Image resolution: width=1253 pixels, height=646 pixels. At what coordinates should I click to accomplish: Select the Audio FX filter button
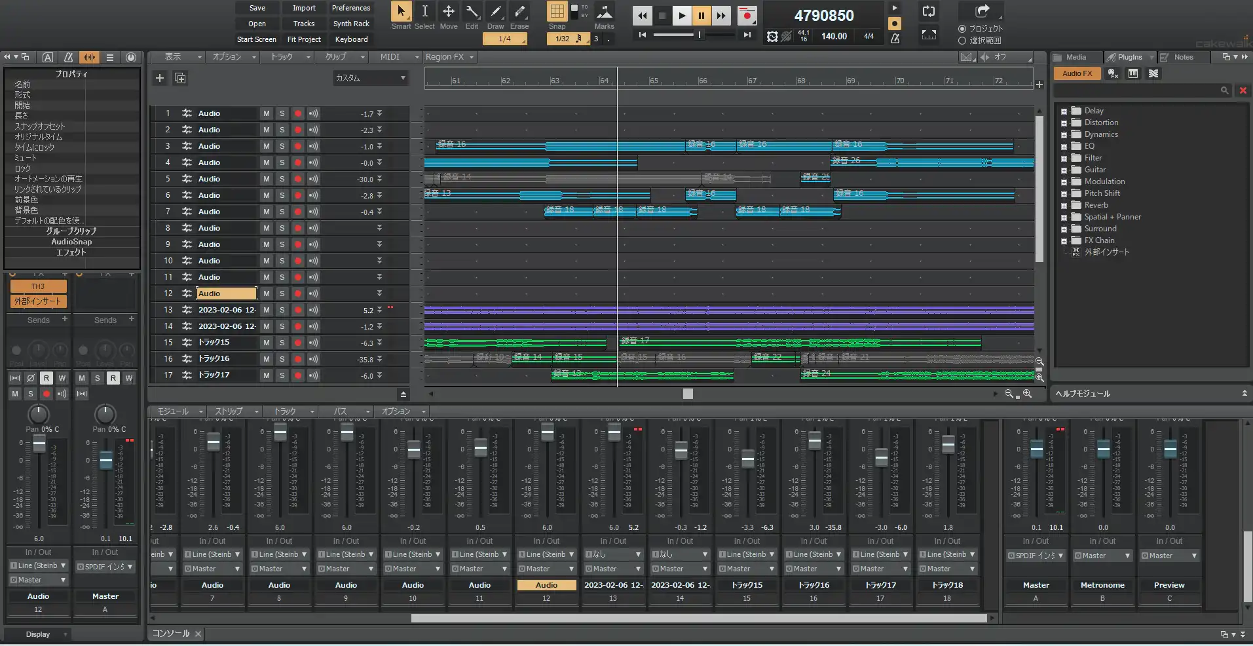click(x=1077, y=73)
